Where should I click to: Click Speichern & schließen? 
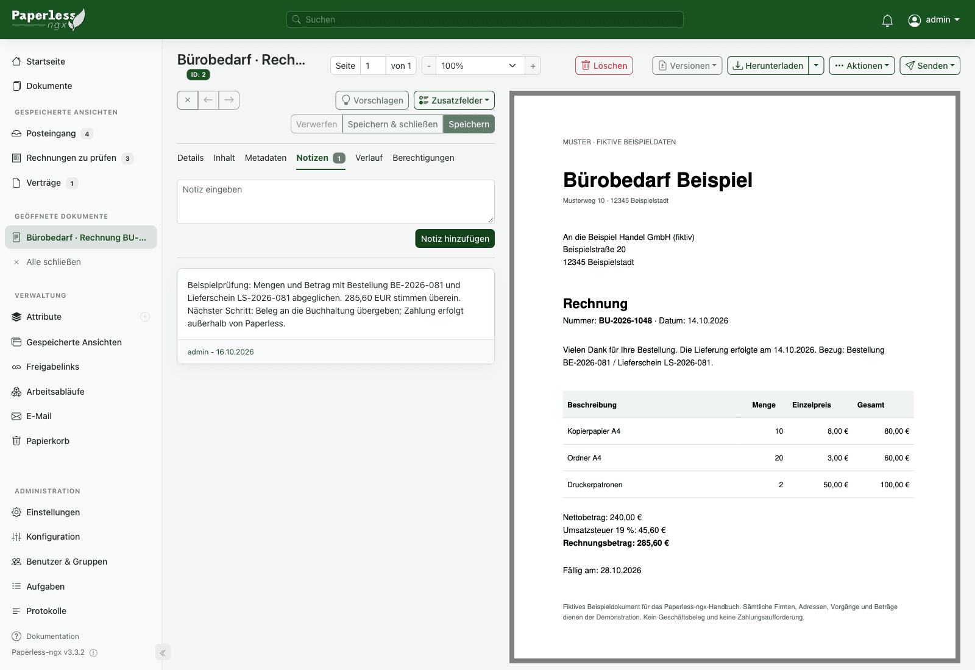tap(392, 124)
